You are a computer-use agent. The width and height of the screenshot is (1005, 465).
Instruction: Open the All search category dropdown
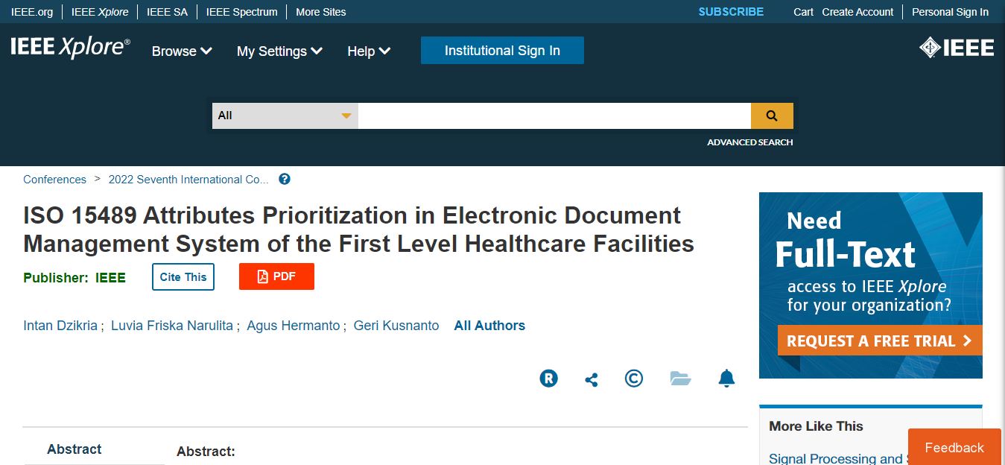(285, 116)
